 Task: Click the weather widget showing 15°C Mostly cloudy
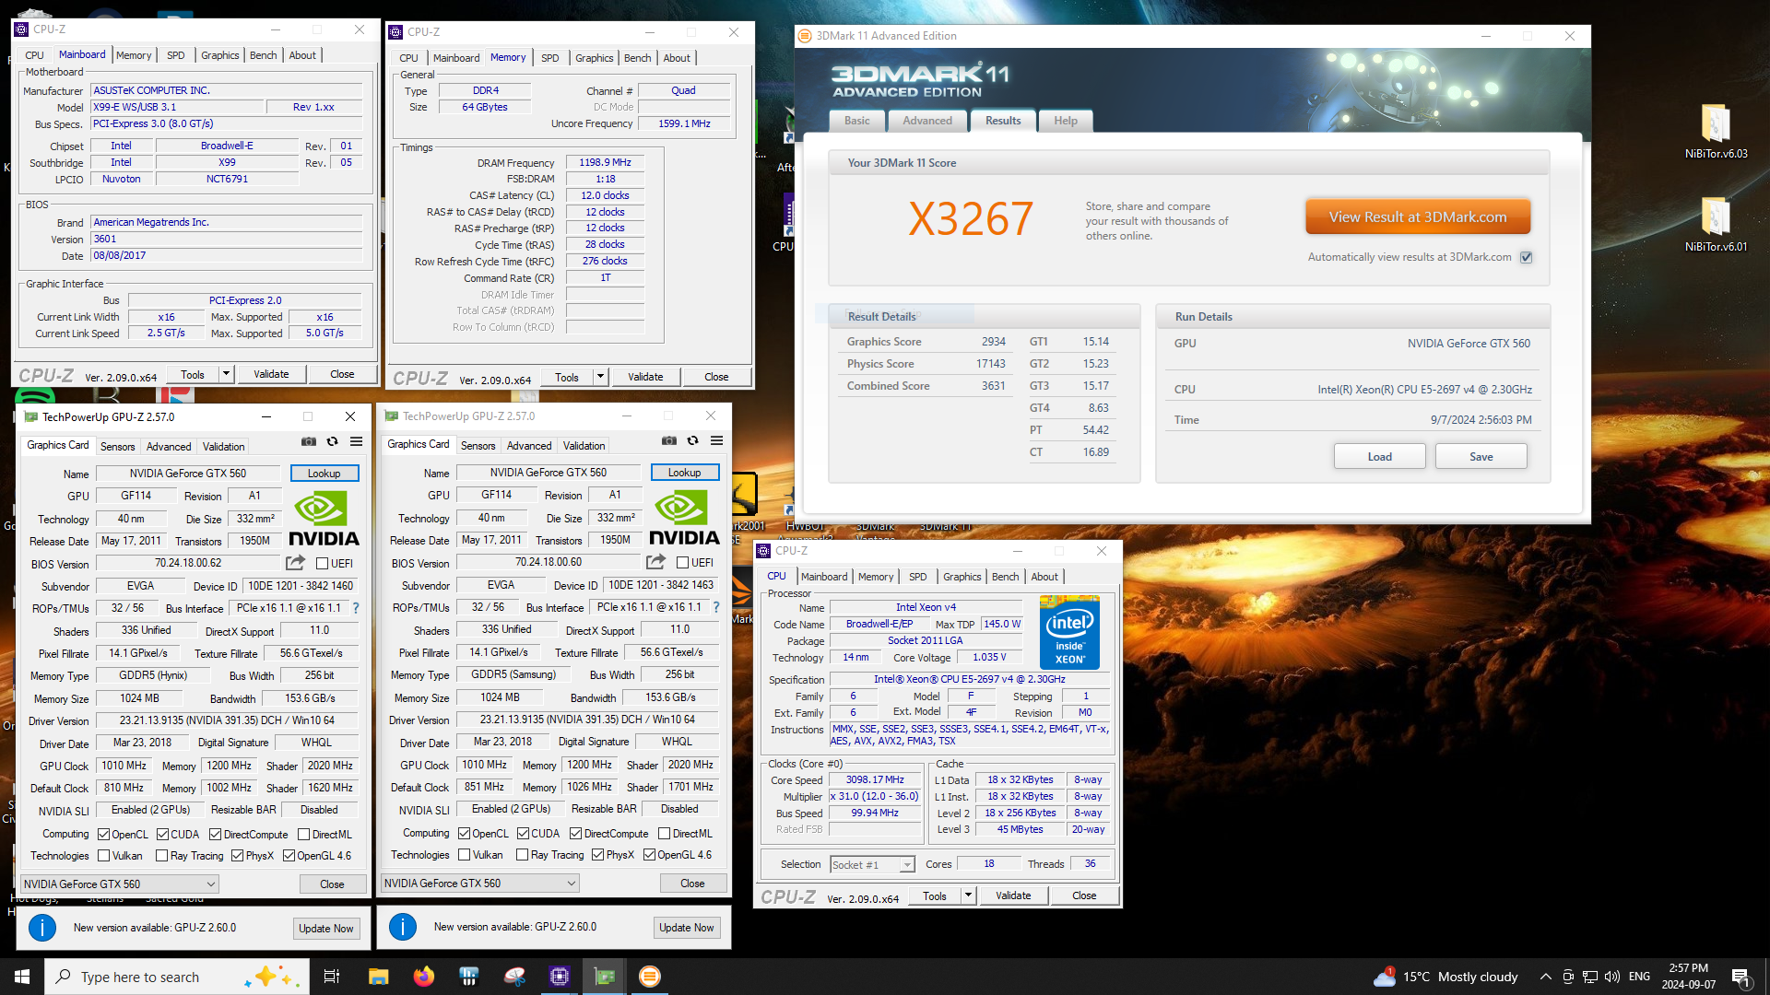(1445, 977)
